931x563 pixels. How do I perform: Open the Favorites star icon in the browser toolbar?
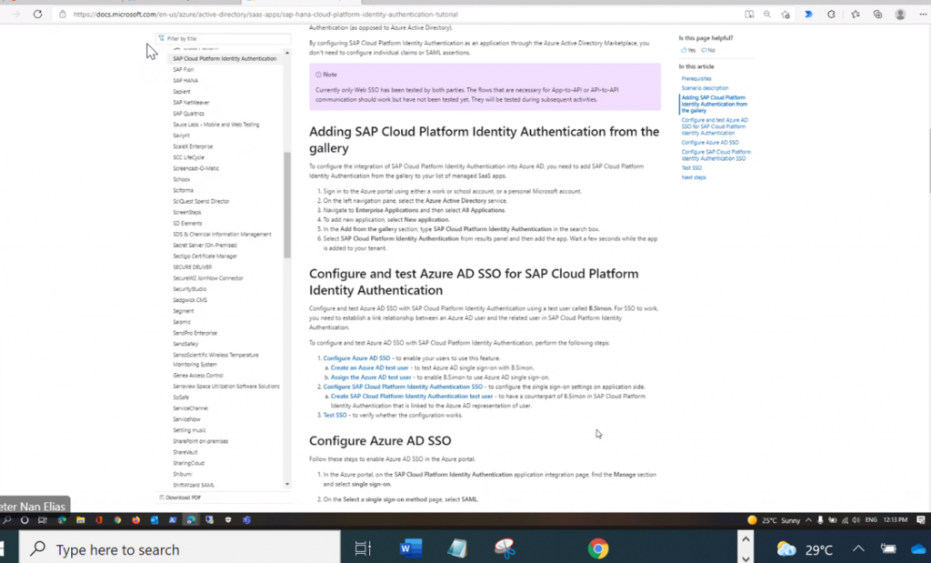click(855, 15)
